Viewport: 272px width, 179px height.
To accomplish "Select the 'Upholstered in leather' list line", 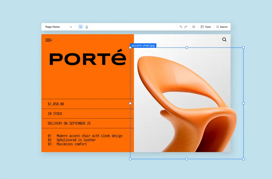I will click(x=76, y=140).
